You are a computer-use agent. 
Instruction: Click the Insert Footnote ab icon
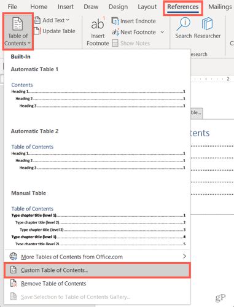coord(98,23)
